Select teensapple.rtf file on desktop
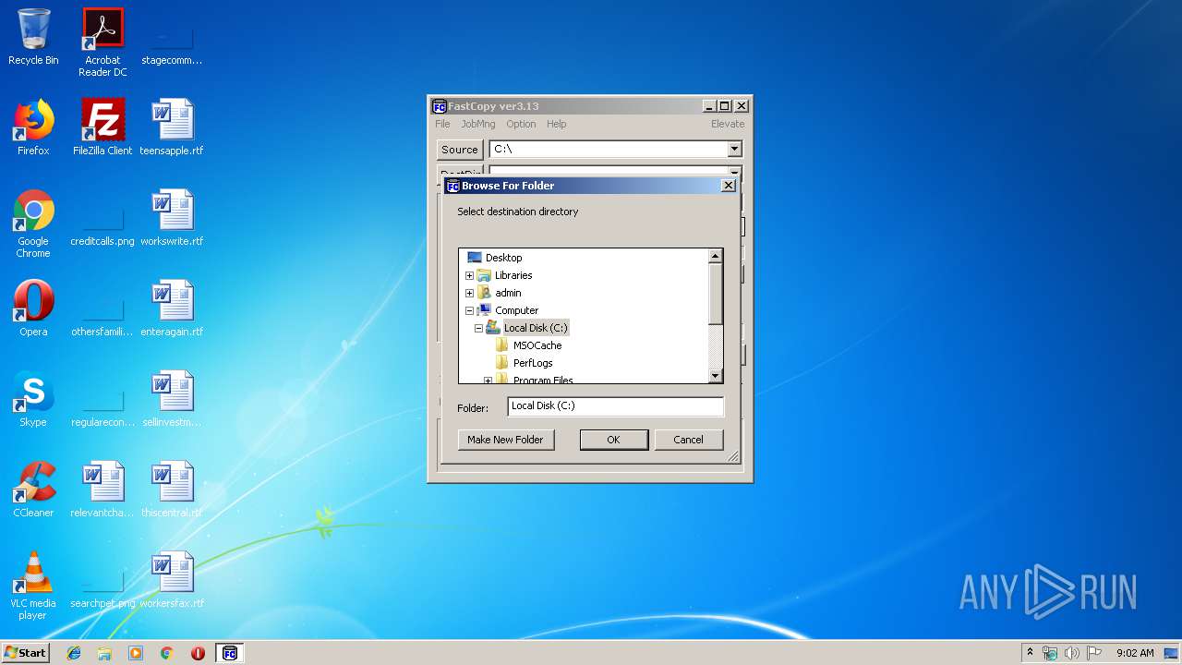The image size is (1182, 665). click(172, 127)
